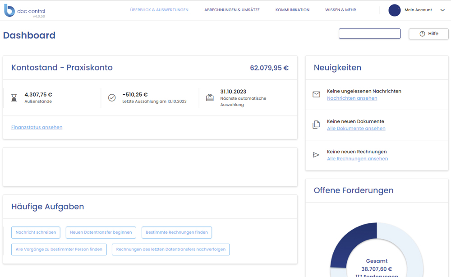This screenshot has height=277, width=451.
Task: Open the Überblick & Auswertungen menu
Action: pos(159,10)
